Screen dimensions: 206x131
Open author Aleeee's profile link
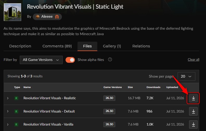tap(47, 17)
